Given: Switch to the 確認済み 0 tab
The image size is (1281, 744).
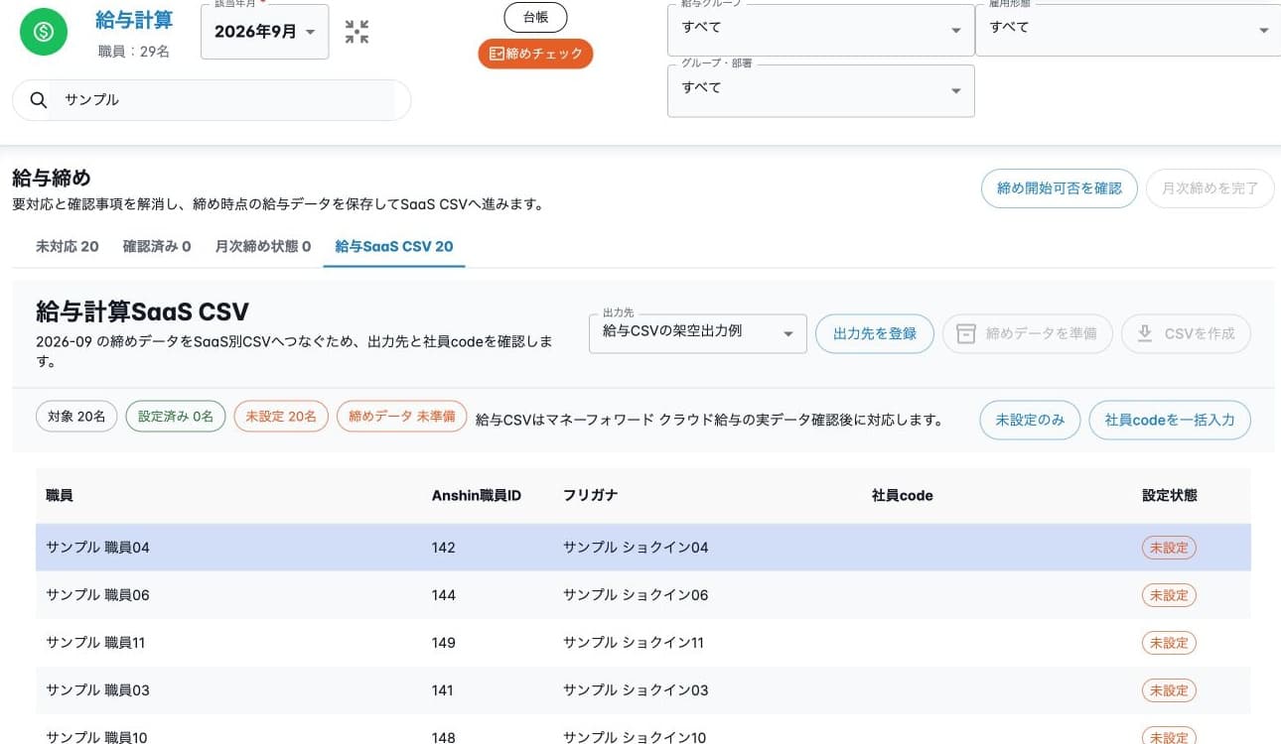Looking at the screenshot, I should tap(157, 246).
